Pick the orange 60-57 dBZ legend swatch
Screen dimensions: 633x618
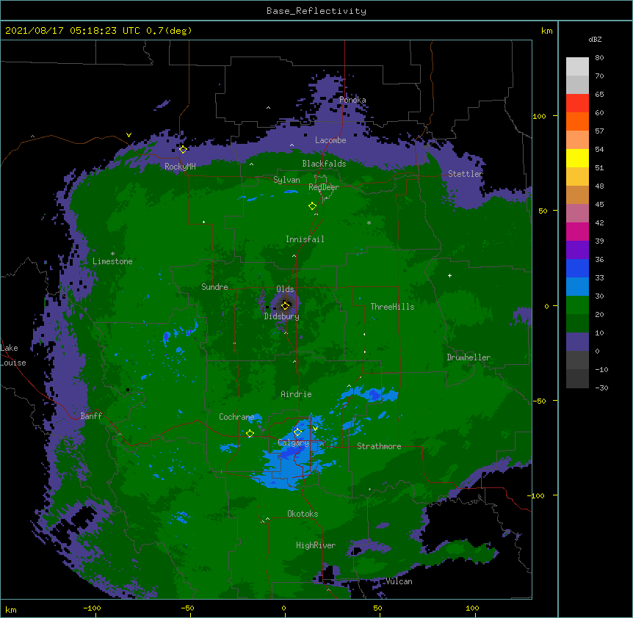(577, 122)
